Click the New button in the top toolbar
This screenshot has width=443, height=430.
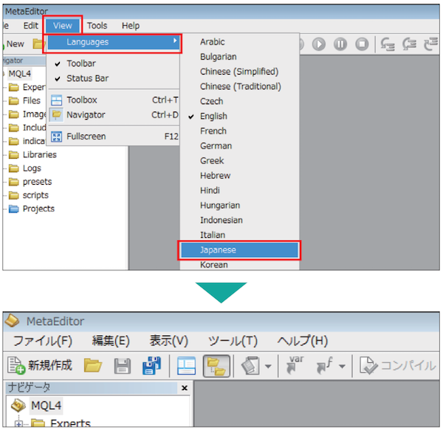[15, 44]
